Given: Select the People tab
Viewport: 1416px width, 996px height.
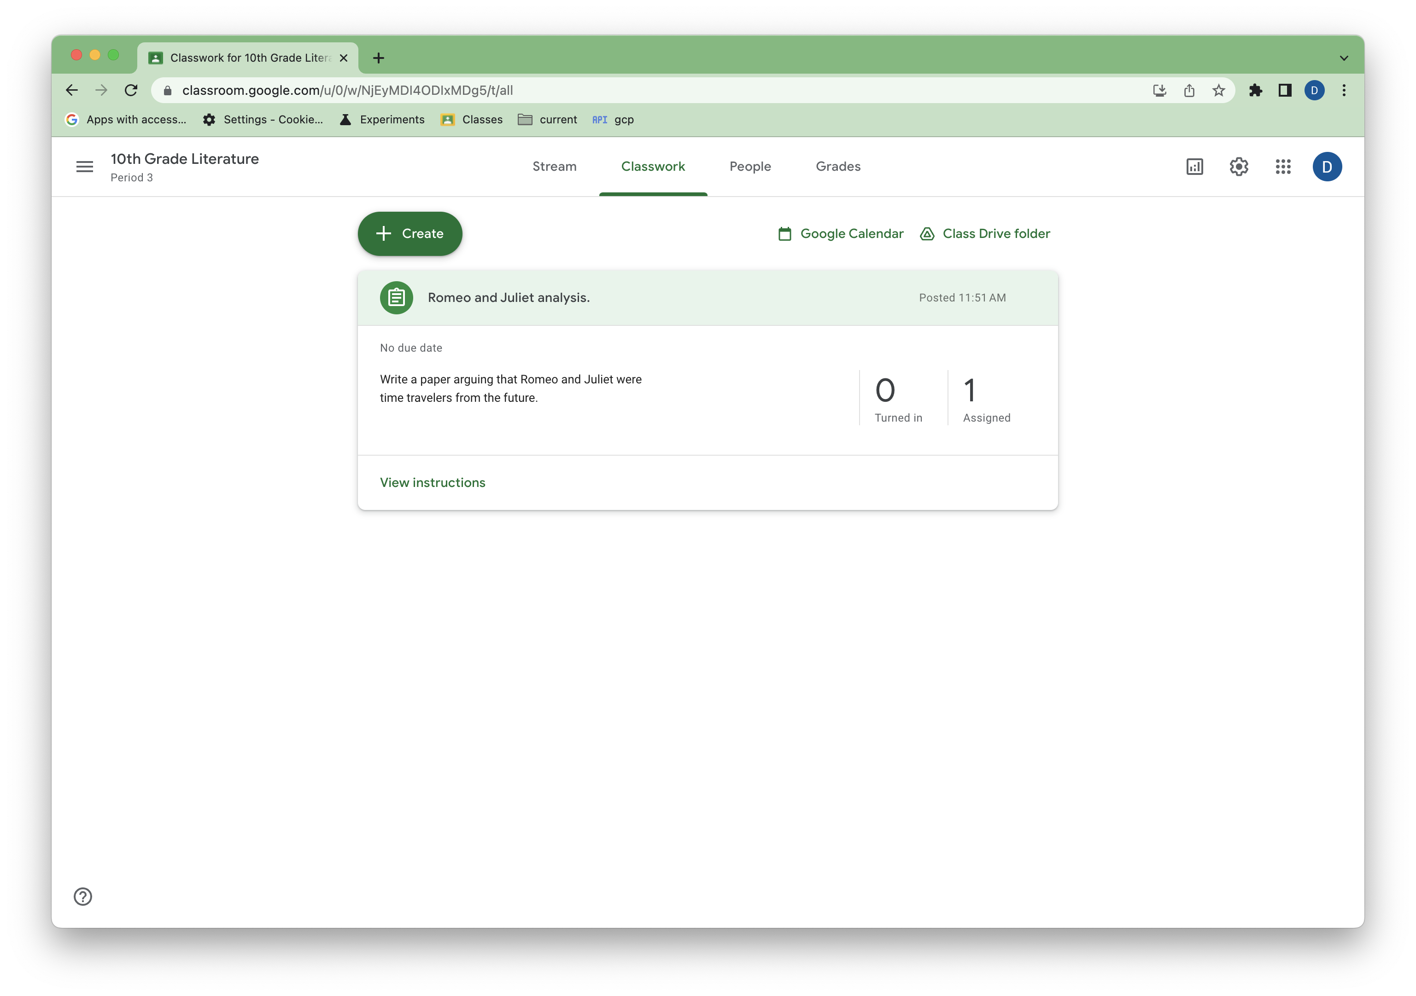Looking at the screenshot, I should [x=750, y=166].
